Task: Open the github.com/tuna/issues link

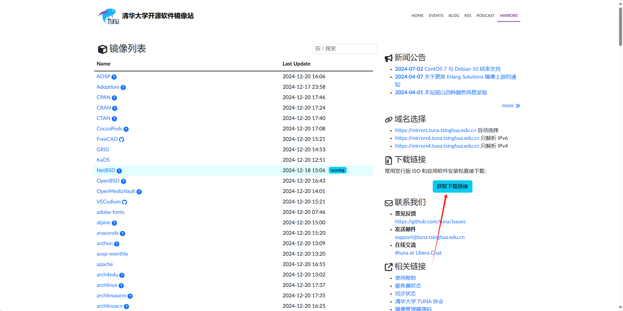Action: (430, 222)
